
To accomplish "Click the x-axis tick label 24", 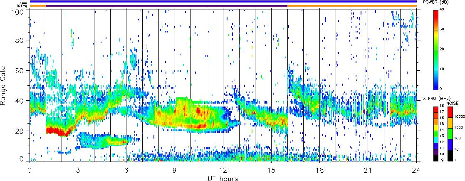I will click(416, 170).
